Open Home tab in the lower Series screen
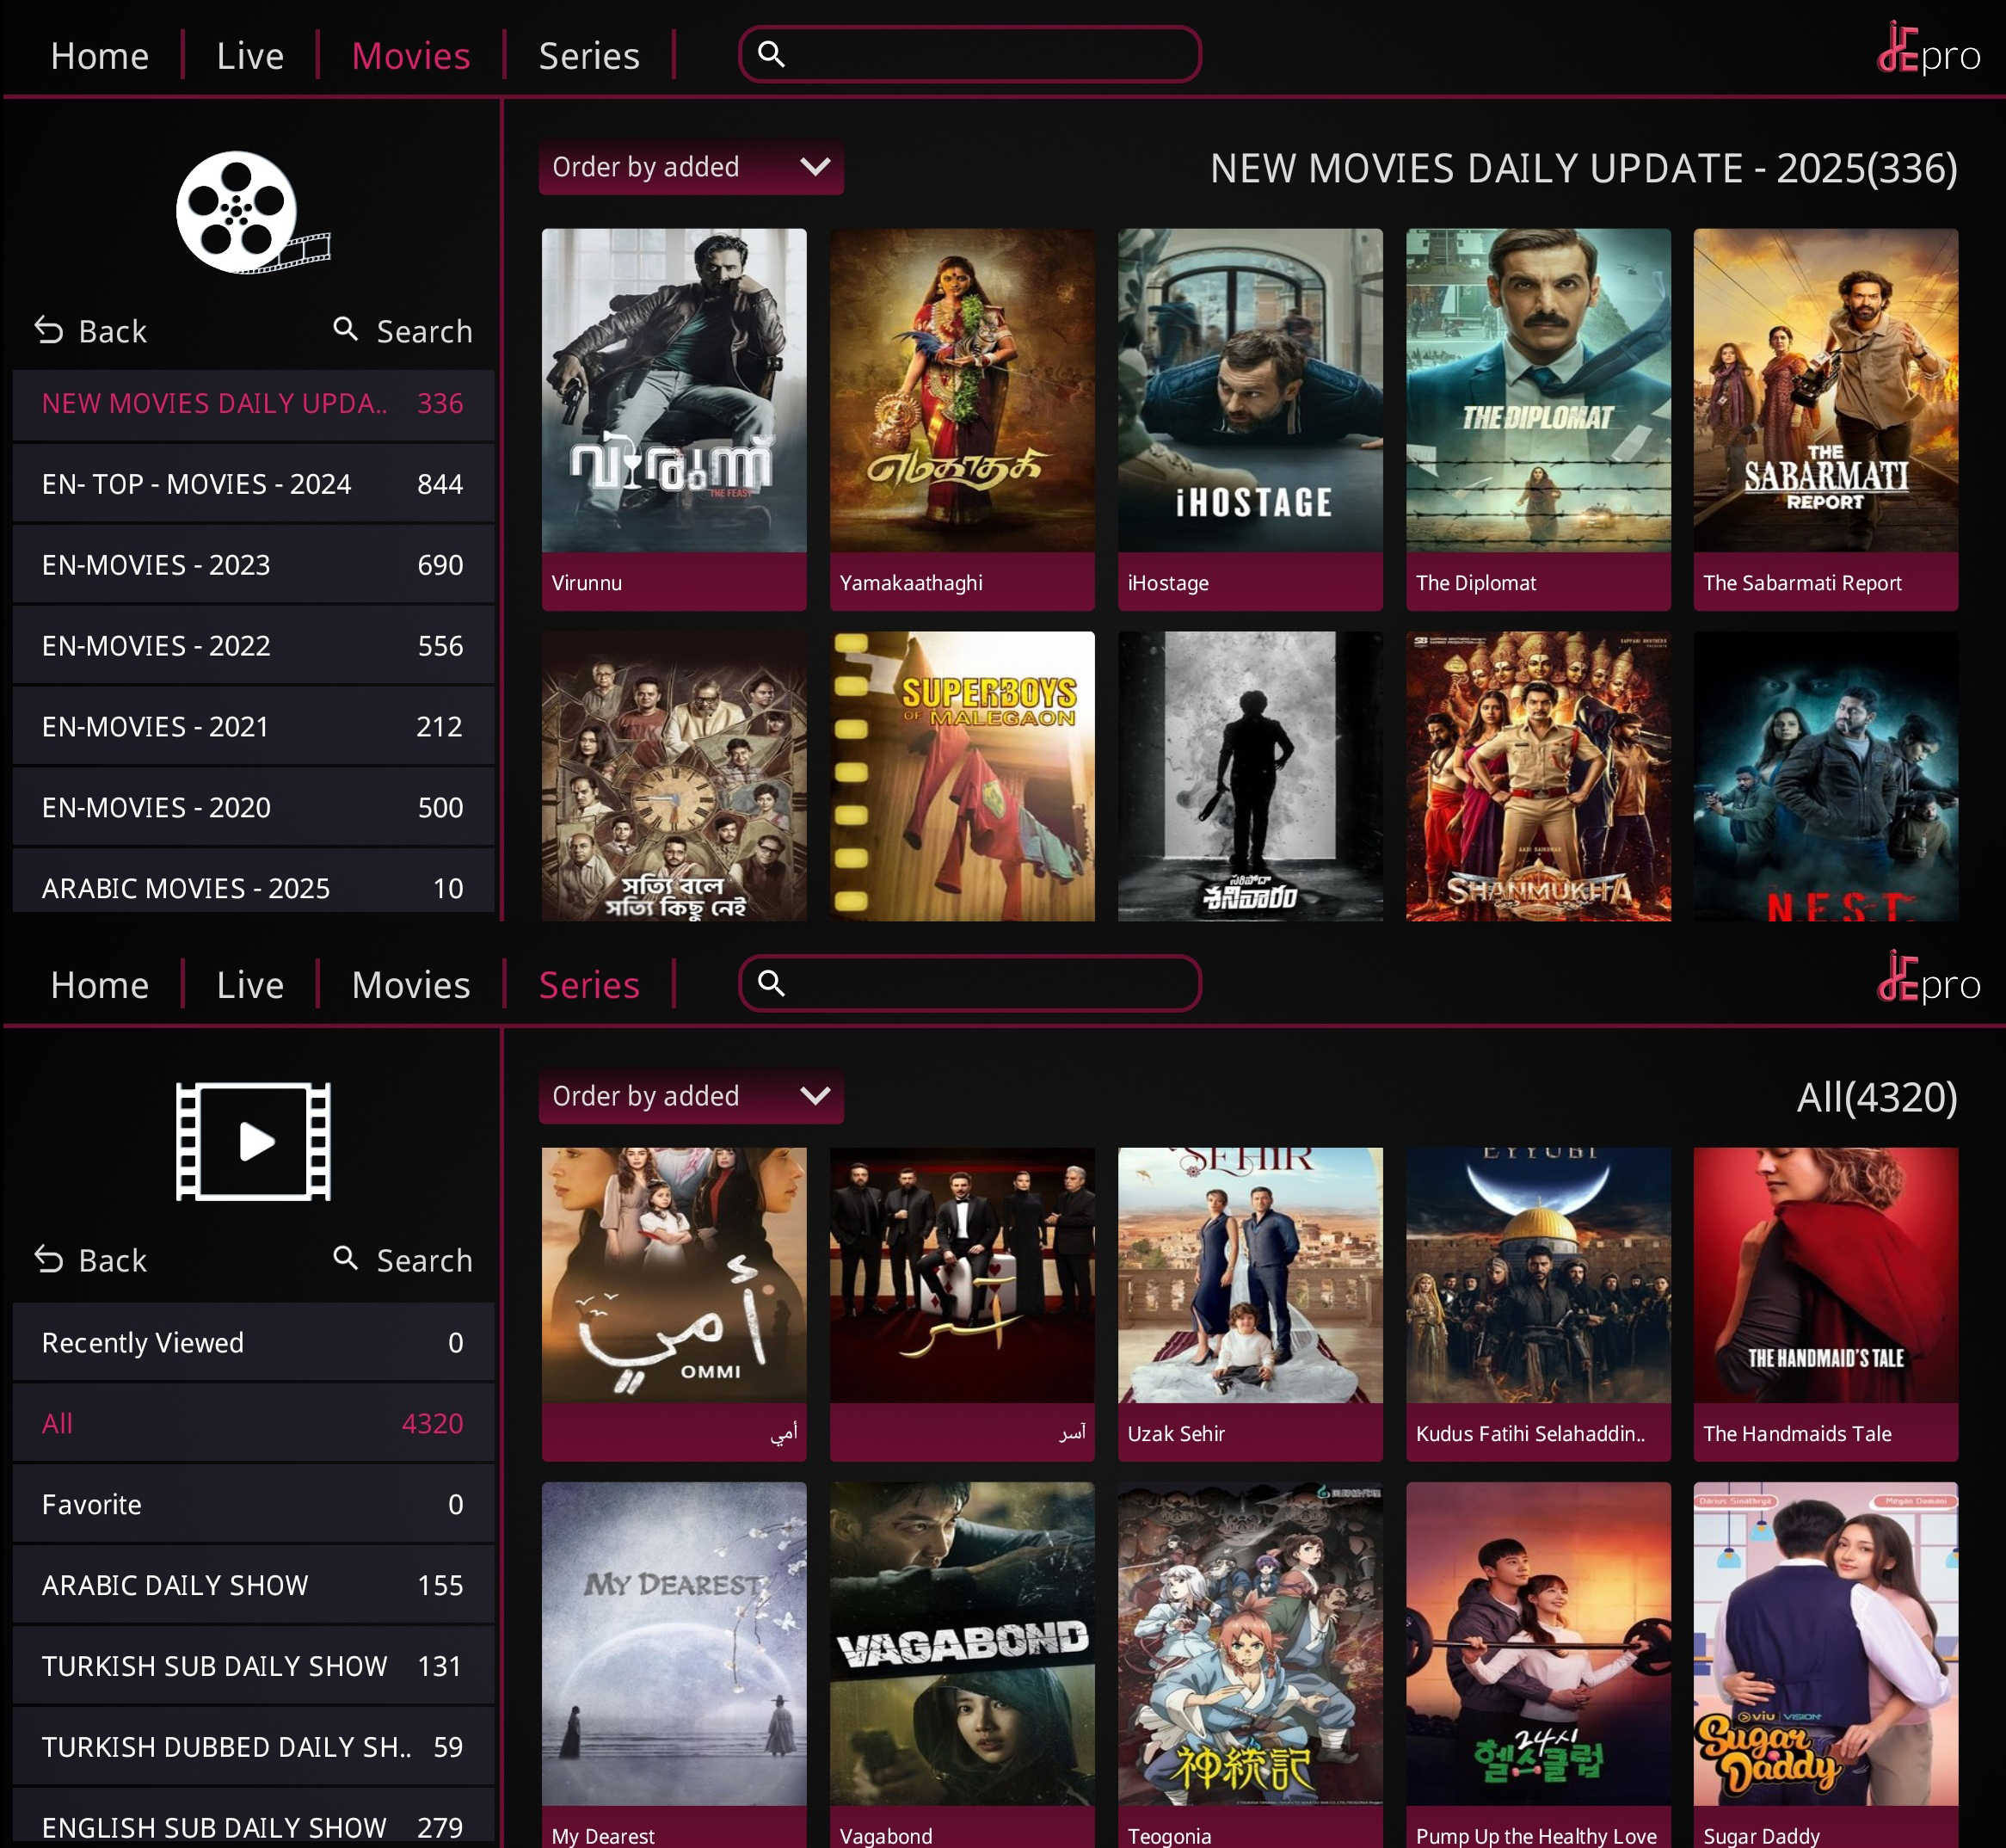 click(100, 985)
